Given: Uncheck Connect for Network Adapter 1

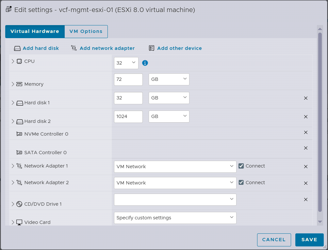Looking at the screenshot, I should tap(241, 166).
